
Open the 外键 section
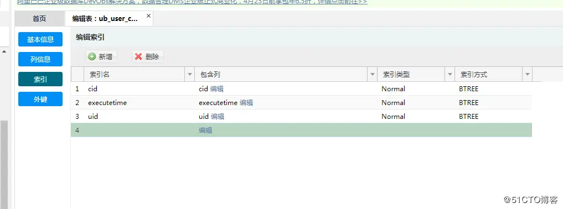tap(40, 100)
